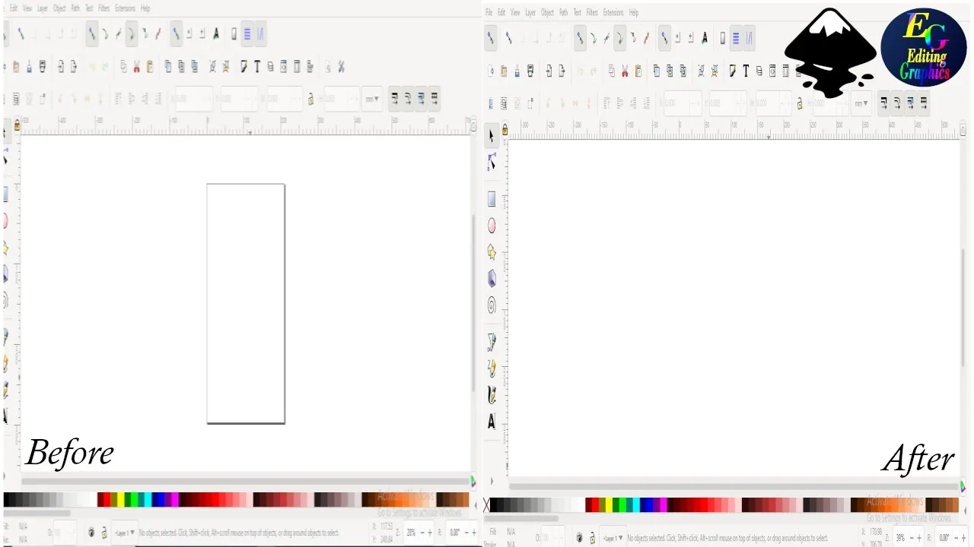Screen dimensions: 974x547
Task: Toggle width/height lock in After window
Action: click(799, 103)
